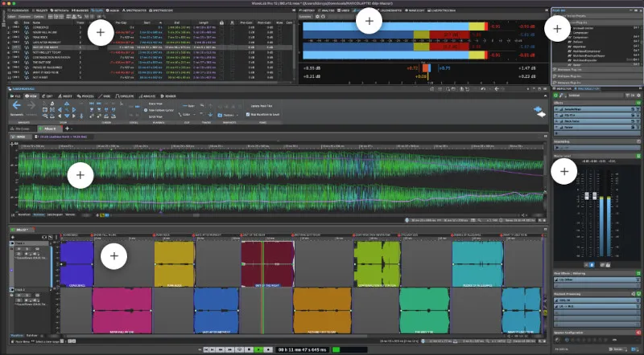Click the blue back navigation arrow

[x=19, y=104]
